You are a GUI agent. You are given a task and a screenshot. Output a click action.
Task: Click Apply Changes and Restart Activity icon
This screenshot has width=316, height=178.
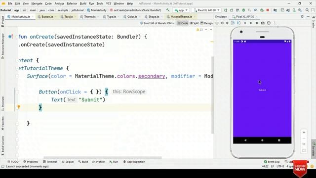pyautogui.click(x=232, y=10)
